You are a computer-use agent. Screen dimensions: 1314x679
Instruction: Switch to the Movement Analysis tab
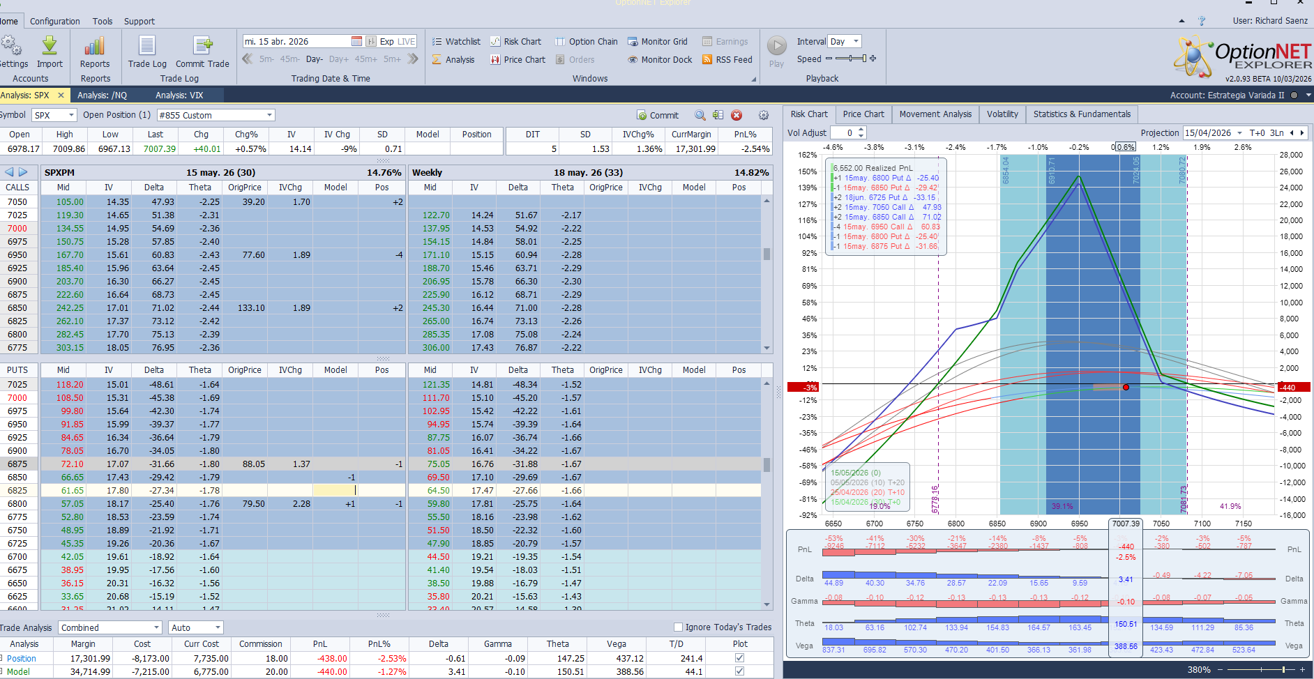point(935,114)
